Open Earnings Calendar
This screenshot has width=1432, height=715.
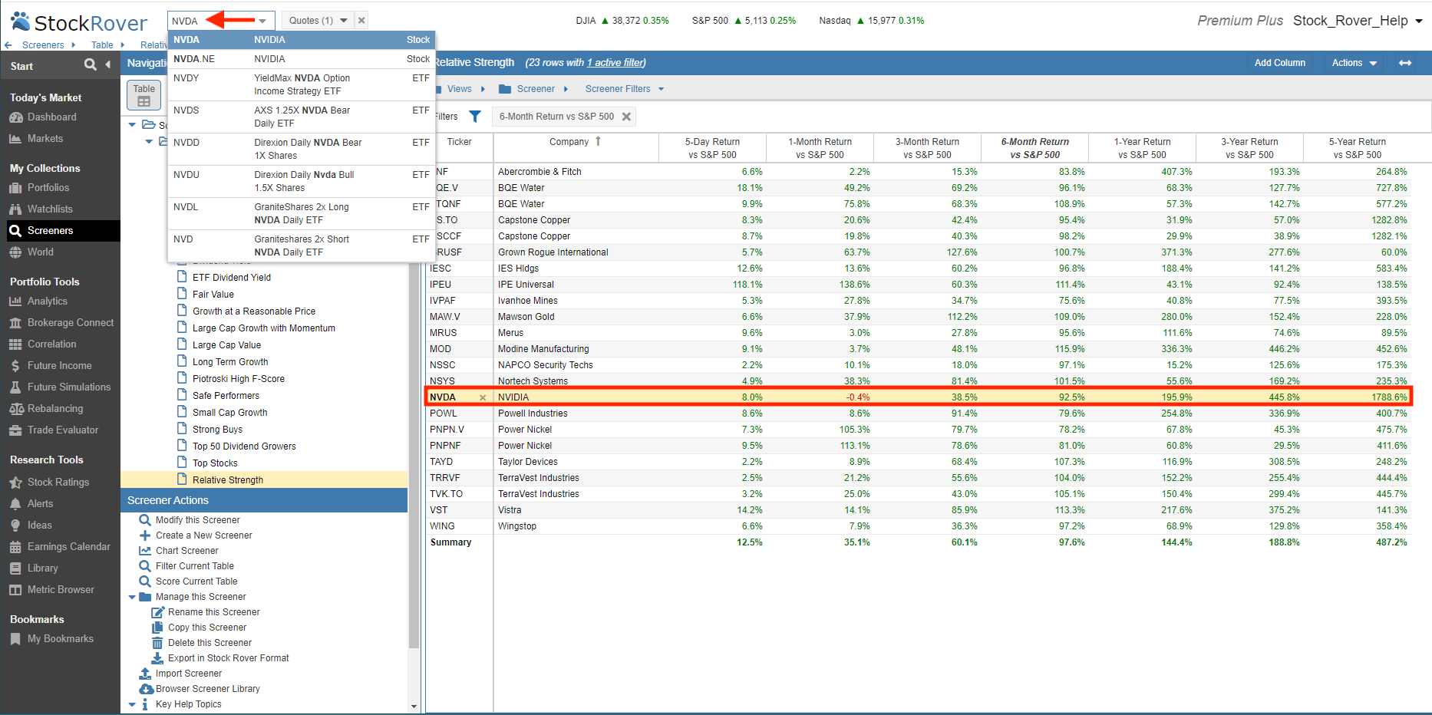(x=68, y=547)
